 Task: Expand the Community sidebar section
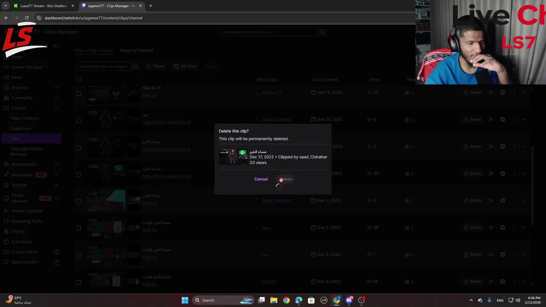point(56,98)
